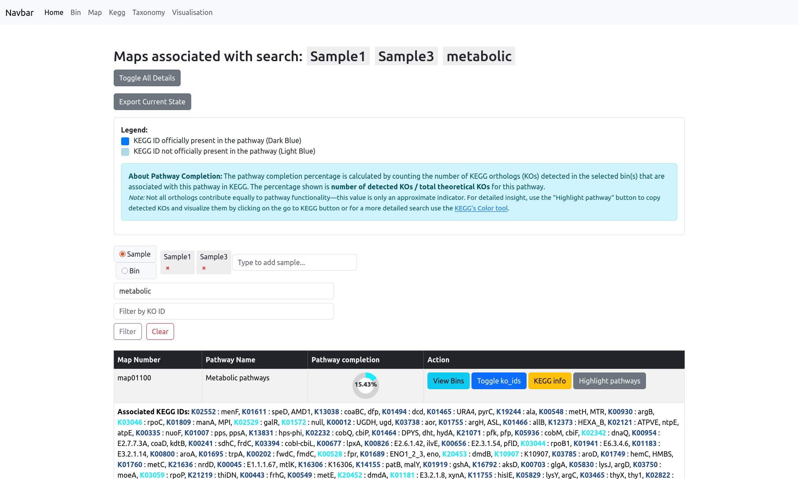This screenshot has width=798, height=479.
Task: Click the Highlight pathways button
Action: (x=609, y=381)
